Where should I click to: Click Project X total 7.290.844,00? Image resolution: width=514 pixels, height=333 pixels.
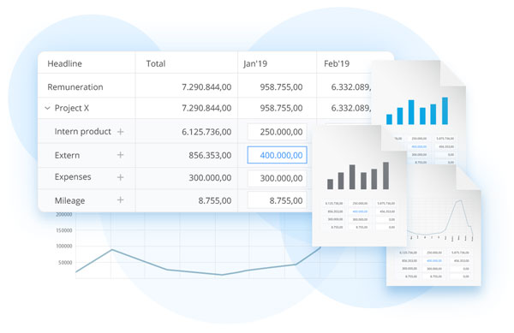206,108
